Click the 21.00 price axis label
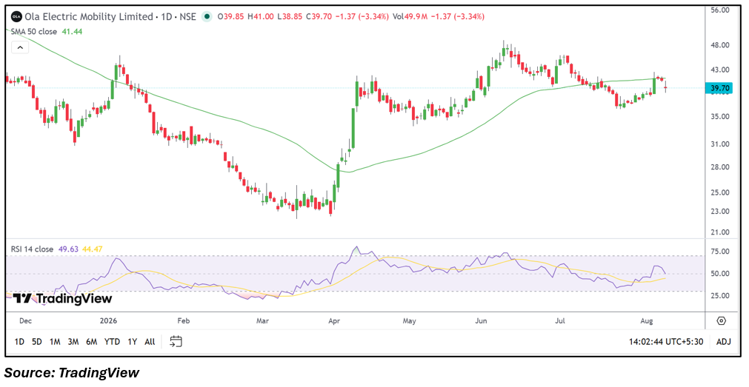Screen dimensions: 749x387 [x=719, y=232]
